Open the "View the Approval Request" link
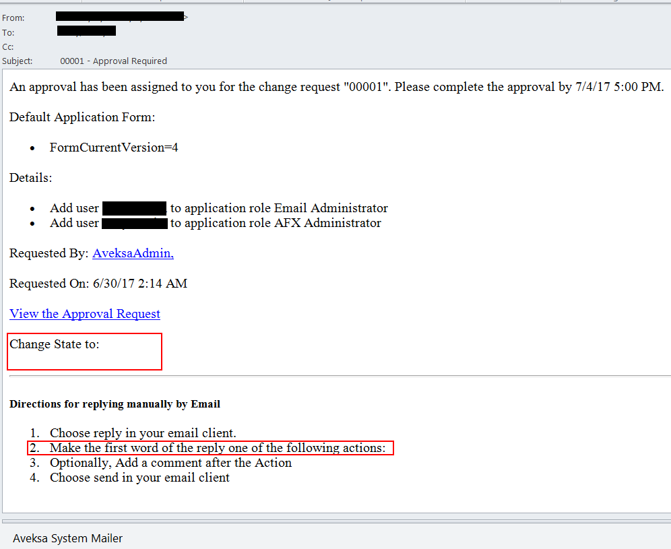The height and width of the screenshot is (549, 671). [x=84, y=314]
